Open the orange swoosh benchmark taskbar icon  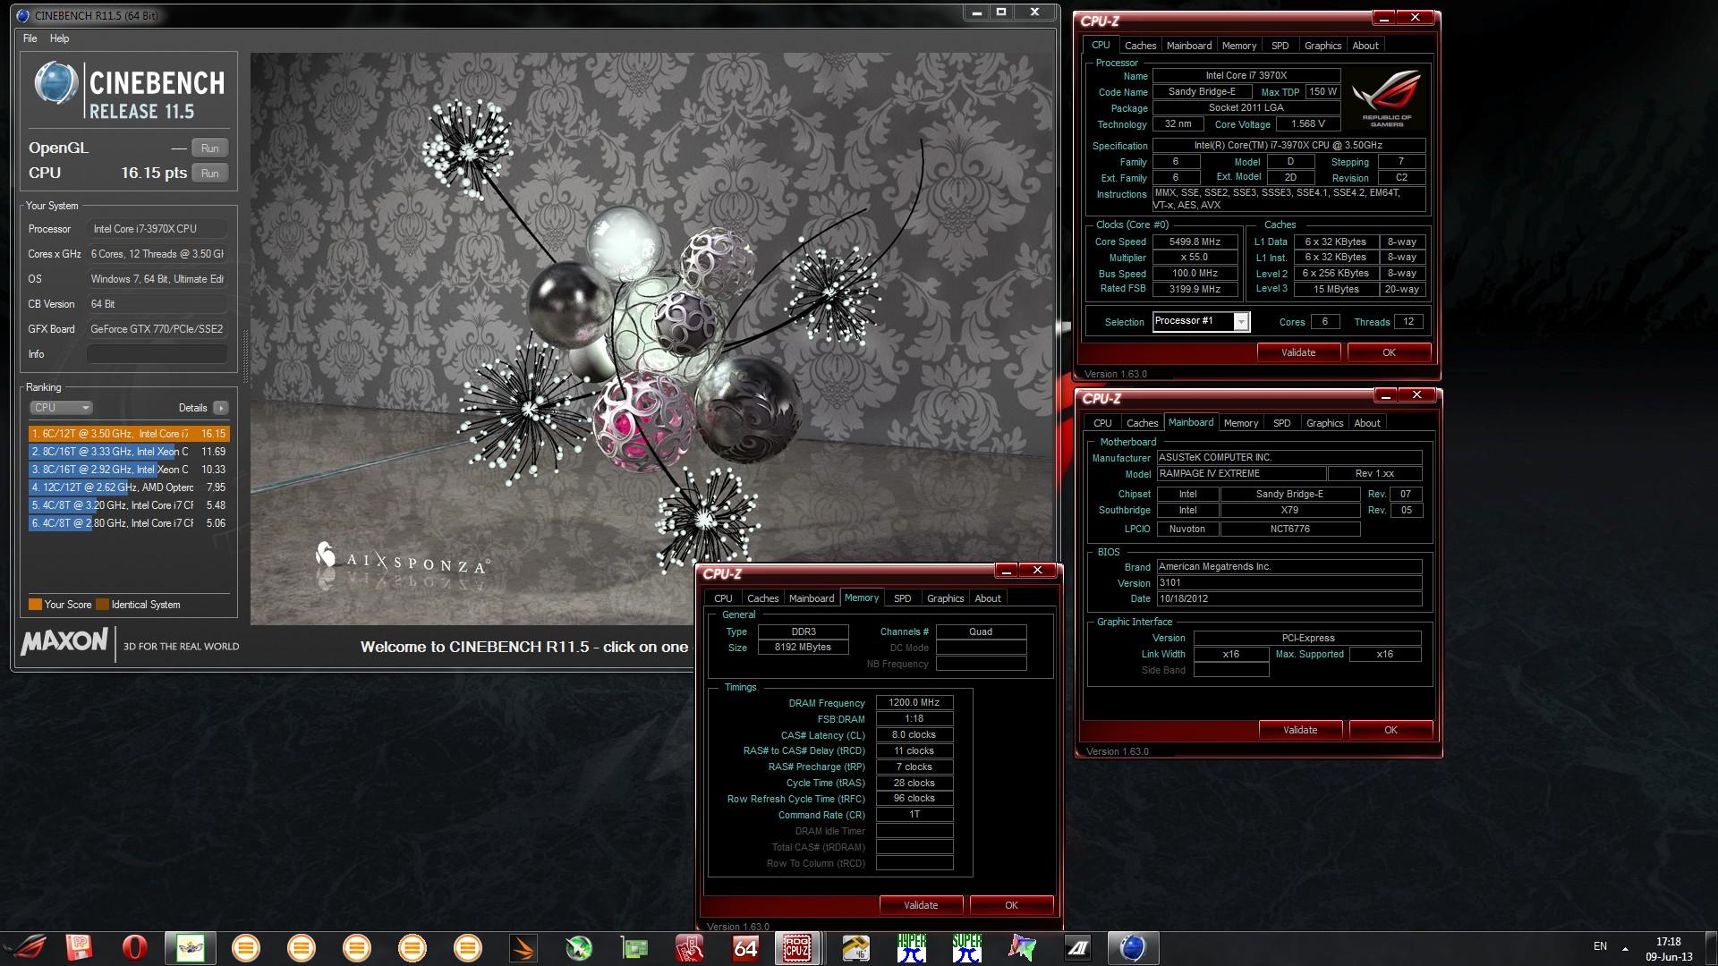pyautogui.click(x=523, y=947)
